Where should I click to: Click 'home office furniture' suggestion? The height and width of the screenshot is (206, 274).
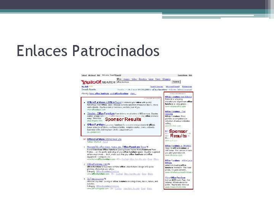(x=99, y=93)
